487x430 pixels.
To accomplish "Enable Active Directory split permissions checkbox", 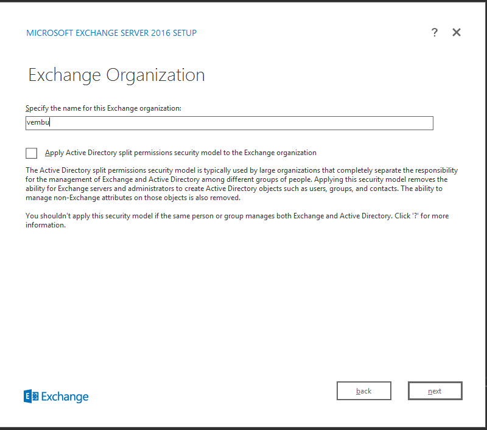I will [x=32, y=153].
